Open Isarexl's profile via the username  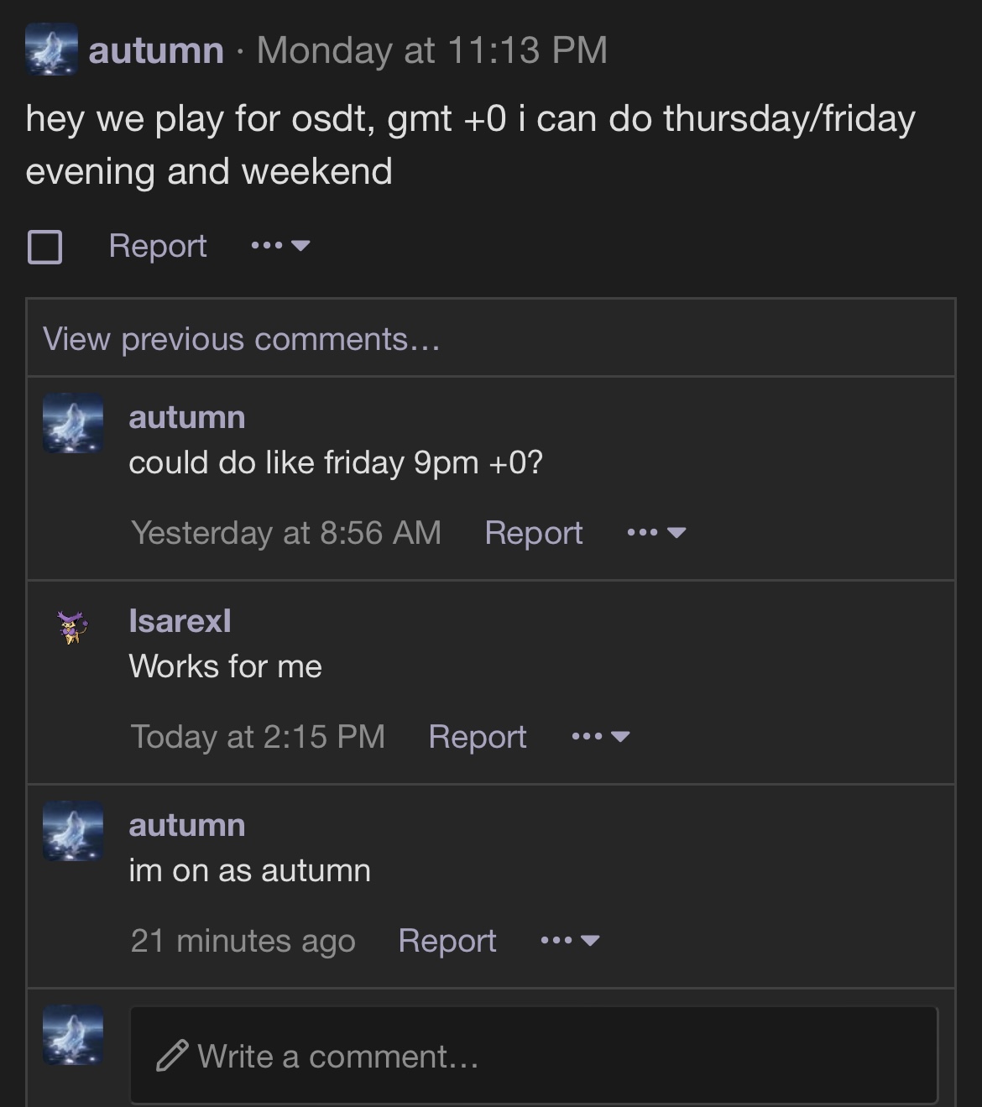[x=180, y=621]
